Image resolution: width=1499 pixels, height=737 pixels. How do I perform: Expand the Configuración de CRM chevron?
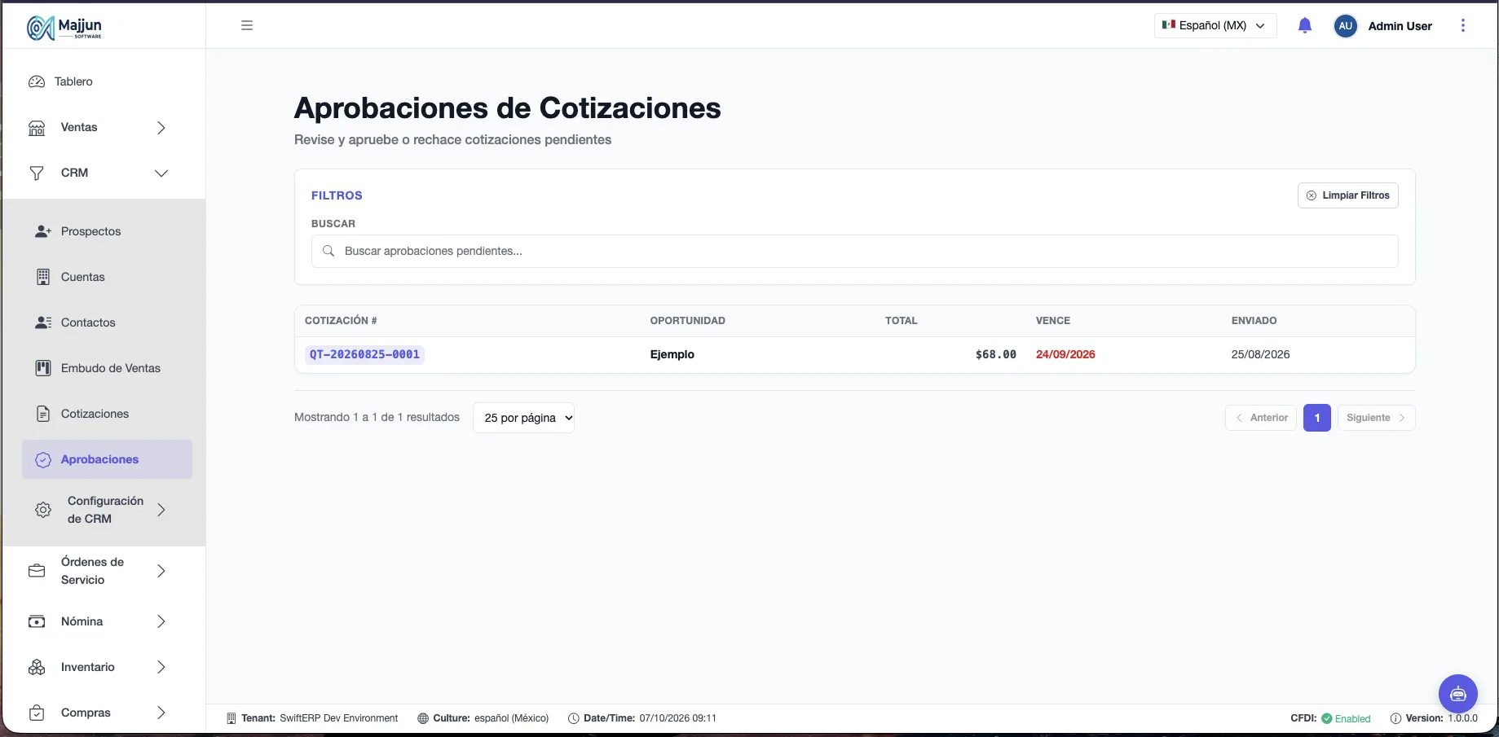pos(161,510)
